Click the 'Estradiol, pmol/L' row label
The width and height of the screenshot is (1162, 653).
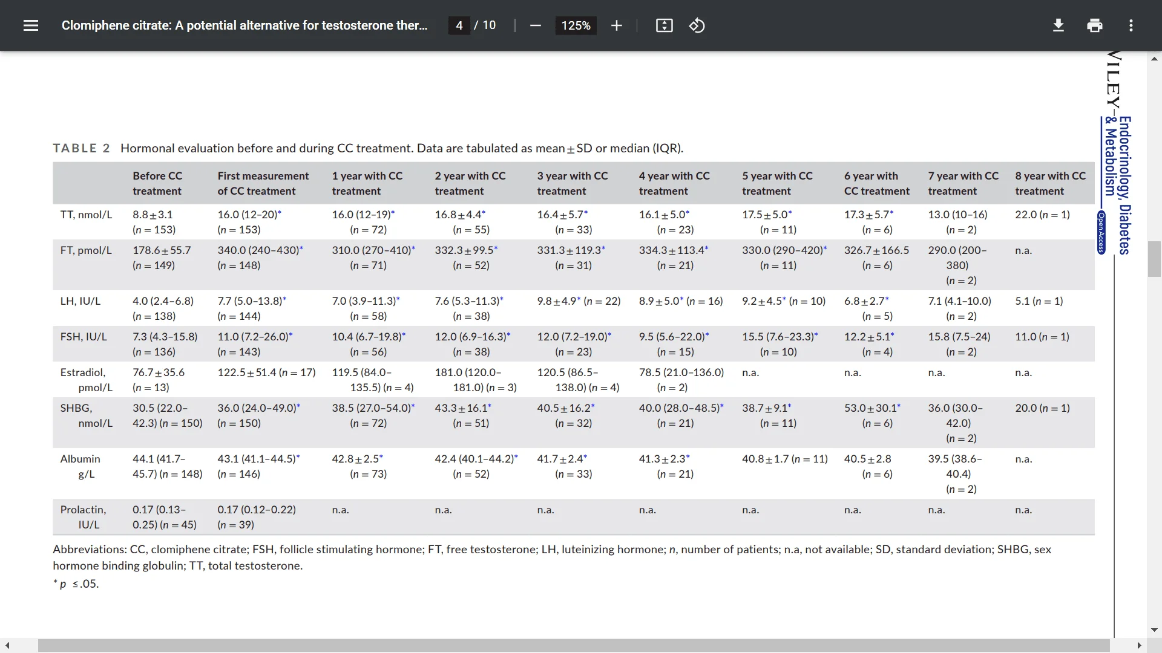86,380
